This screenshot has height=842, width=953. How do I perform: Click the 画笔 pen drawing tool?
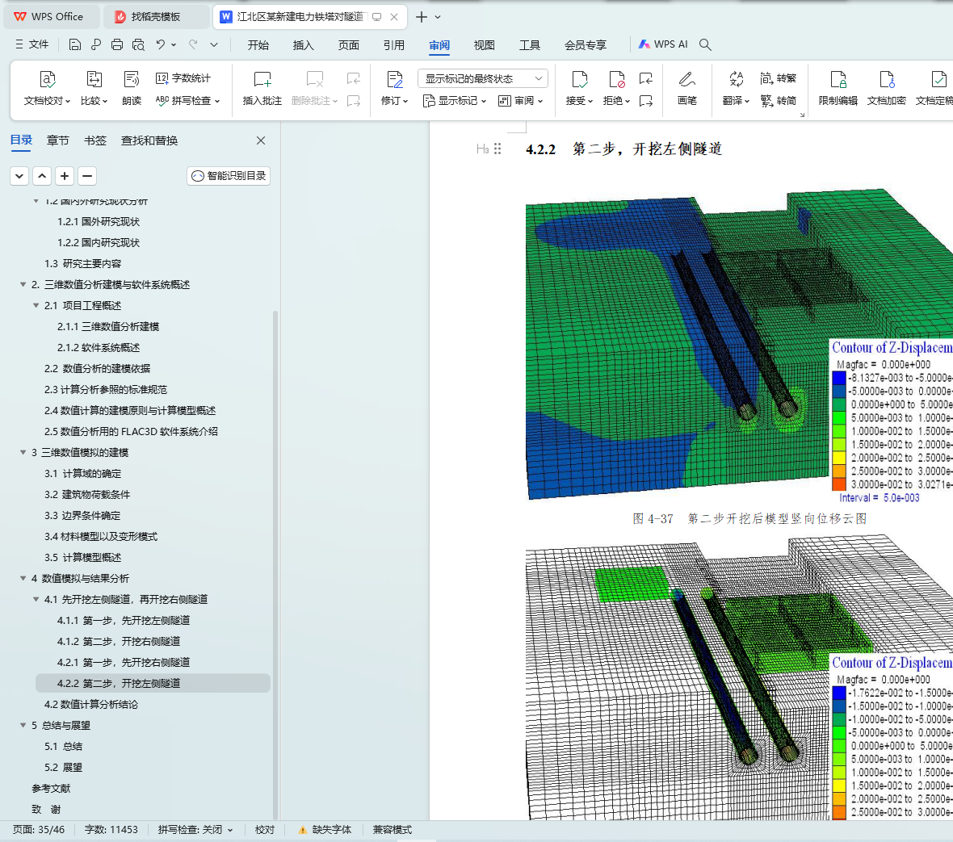point(687,89)
